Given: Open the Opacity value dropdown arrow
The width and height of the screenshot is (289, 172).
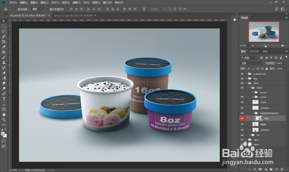Looking at the screenshot, I should click(x=286, y=63).
